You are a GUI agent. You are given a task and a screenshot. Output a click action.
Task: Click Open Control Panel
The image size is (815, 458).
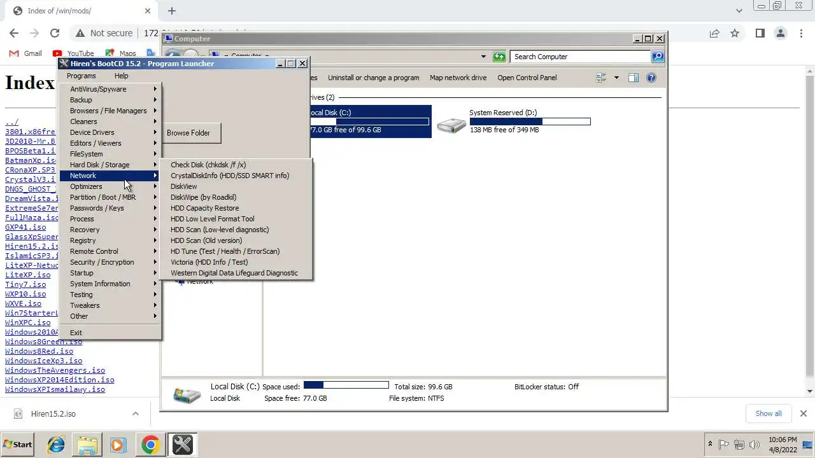pos(527,78)
